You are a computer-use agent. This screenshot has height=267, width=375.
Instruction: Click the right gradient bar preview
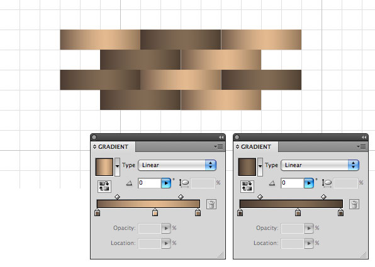point(291,204)
